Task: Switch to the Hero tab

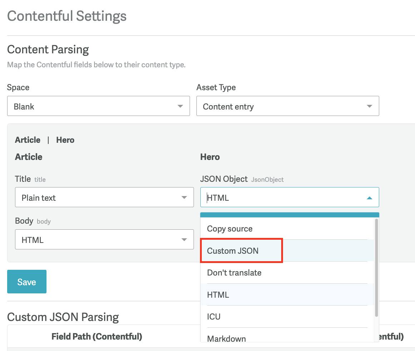Action: pos(65,140)
